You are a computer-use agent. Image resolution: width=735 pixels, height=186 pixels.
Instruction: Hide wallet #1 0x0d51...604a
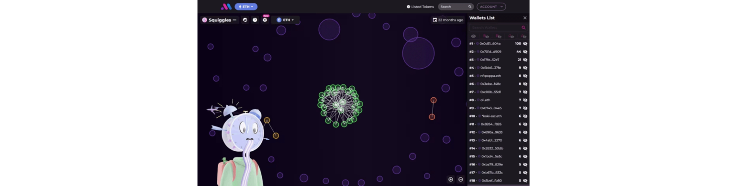pyautogui.click(x=525, y=43)
